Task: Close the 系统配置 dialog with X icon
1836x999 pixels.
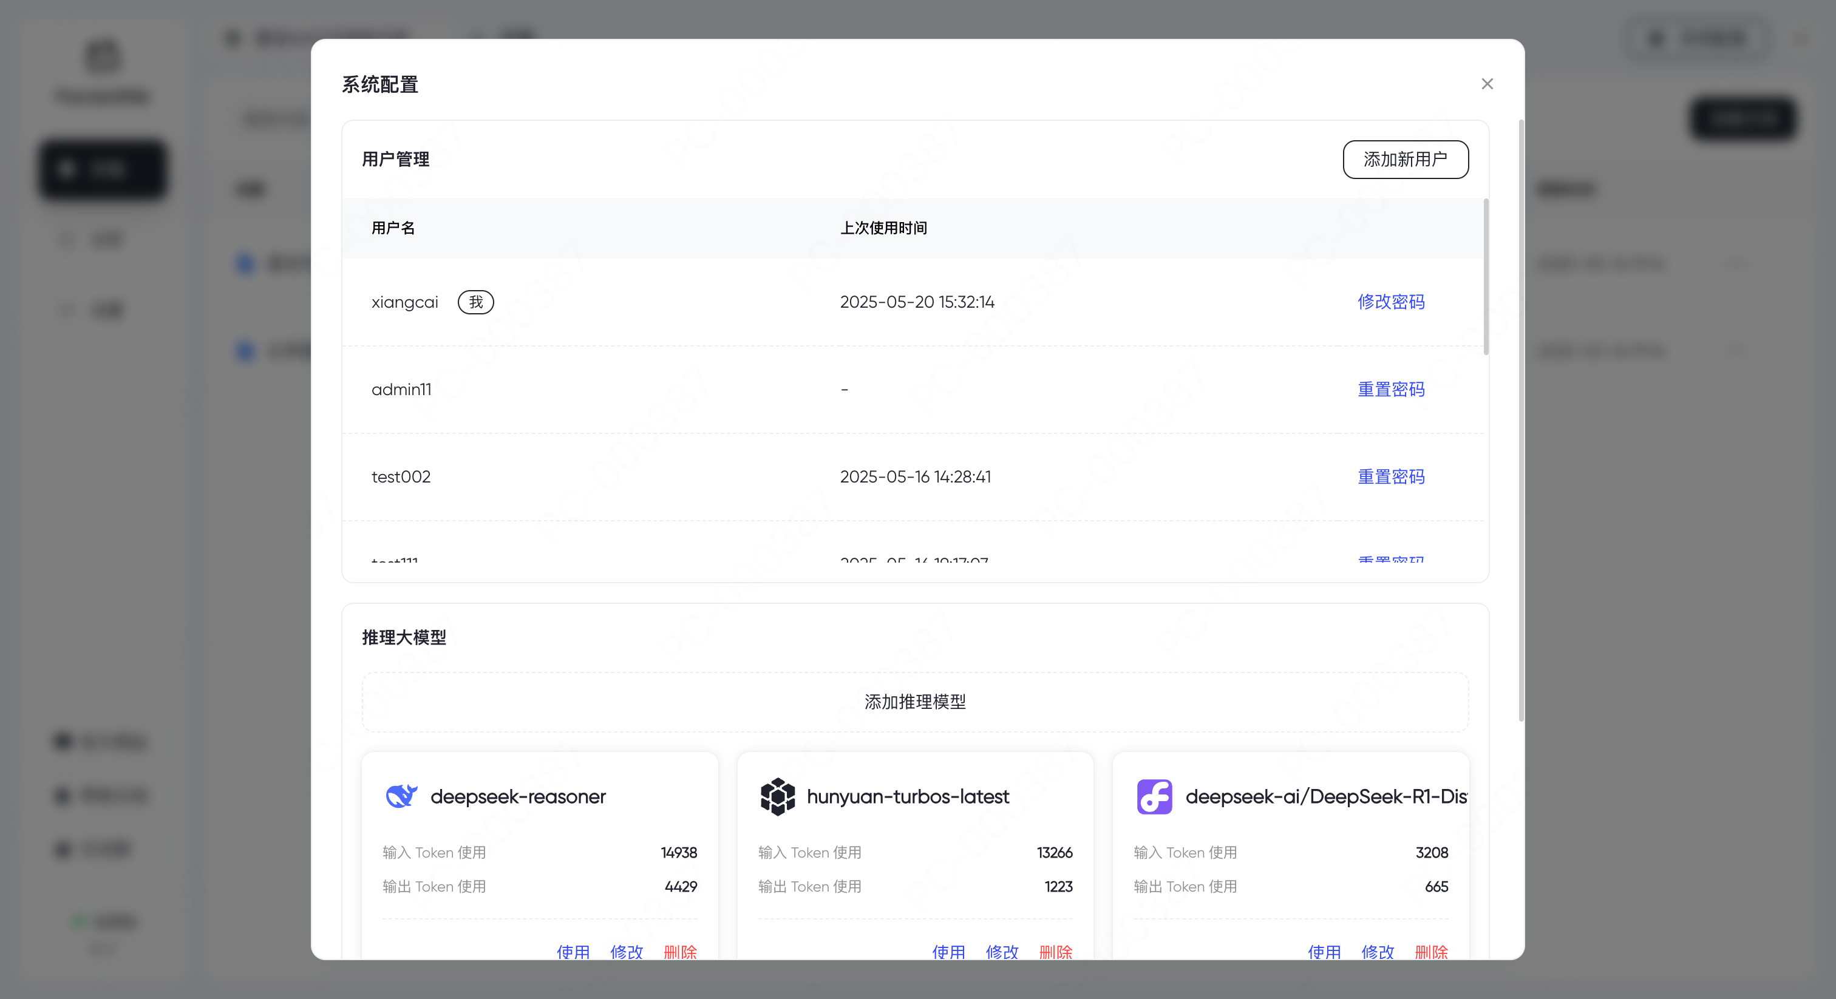Action: pos(1487,84)
